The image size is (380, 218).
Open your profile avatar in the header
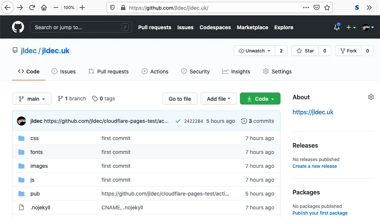[365, 27]
